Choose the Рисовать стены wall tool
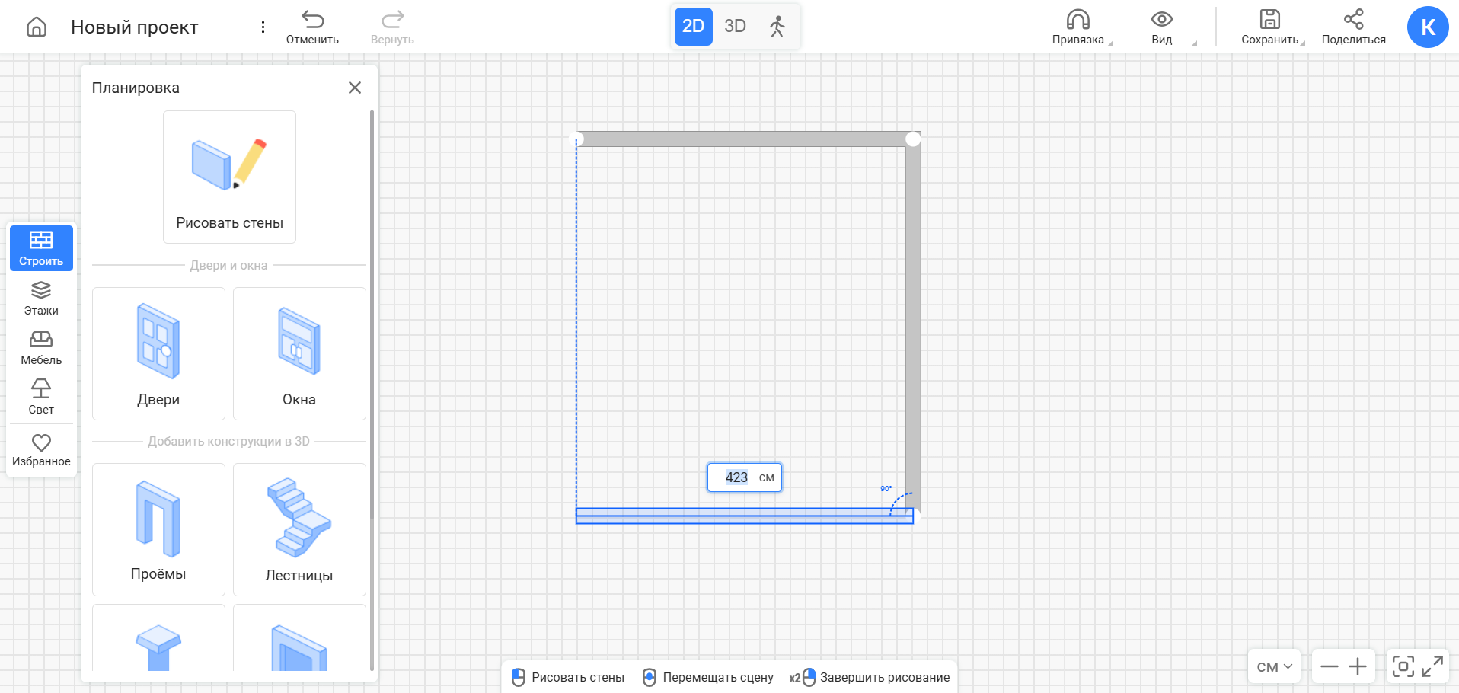Image resolution: width=1459 pixels, height=693 pixels. coord(229,177)
